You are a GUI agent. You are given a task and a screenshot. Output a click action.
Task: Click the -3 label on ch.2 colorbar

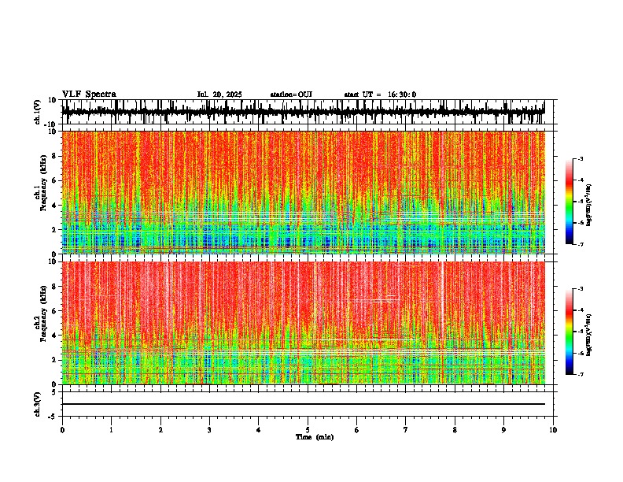pos(581,289)
